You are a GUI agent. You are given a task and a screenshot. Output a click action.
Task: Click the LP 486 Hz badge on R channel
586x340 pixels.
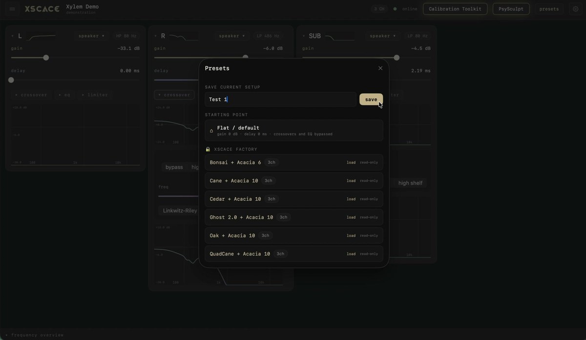pyautogui.click(x=268, y=36)
